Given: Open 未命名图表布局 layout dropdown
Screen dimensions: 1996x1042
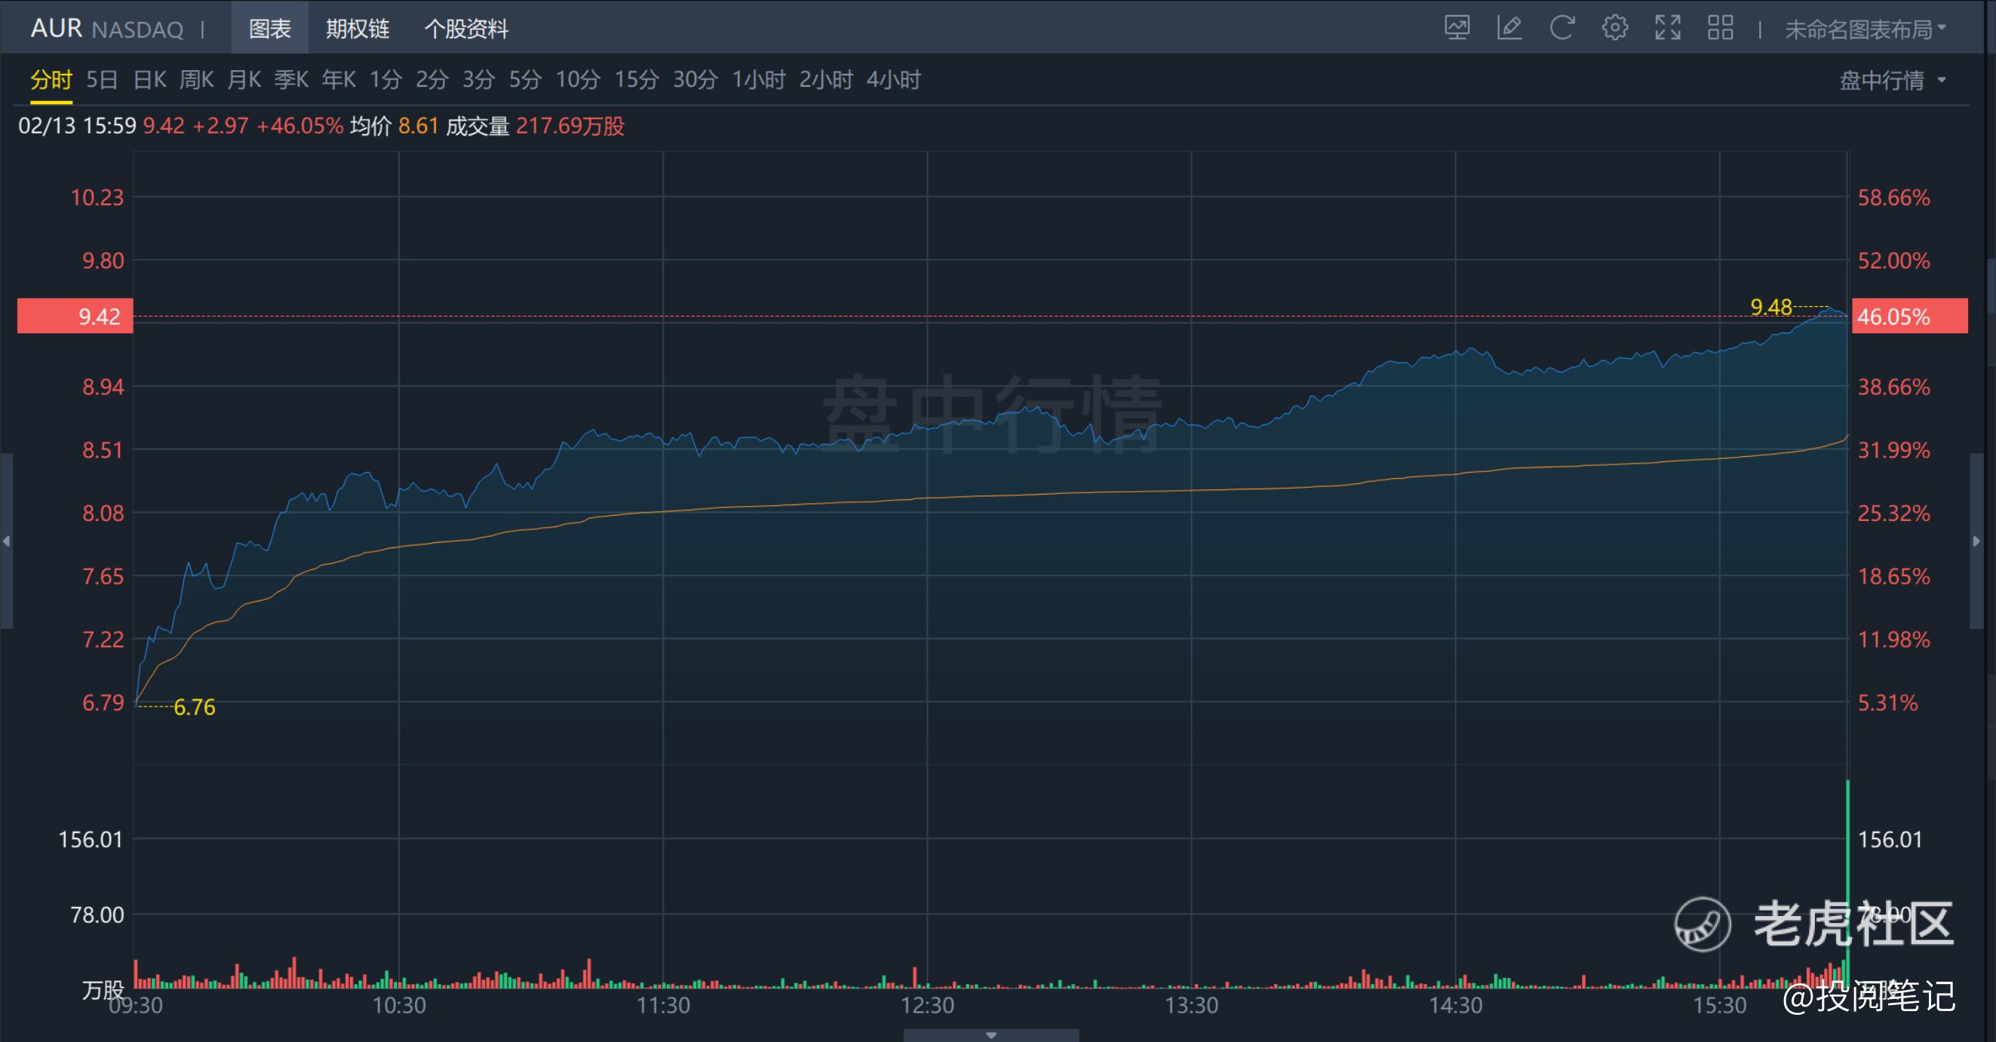Looking at the screenshot, I should [1864, 29].
